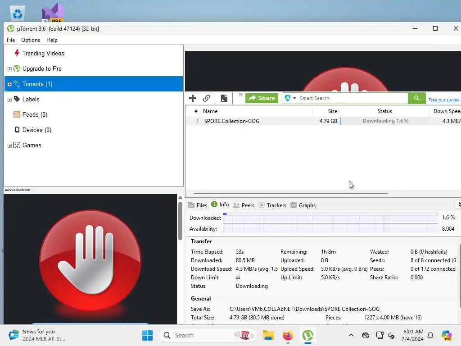This screenshot has width=461, height=346.
Task: Open the Windows Start menu
Action: [147, 335]
